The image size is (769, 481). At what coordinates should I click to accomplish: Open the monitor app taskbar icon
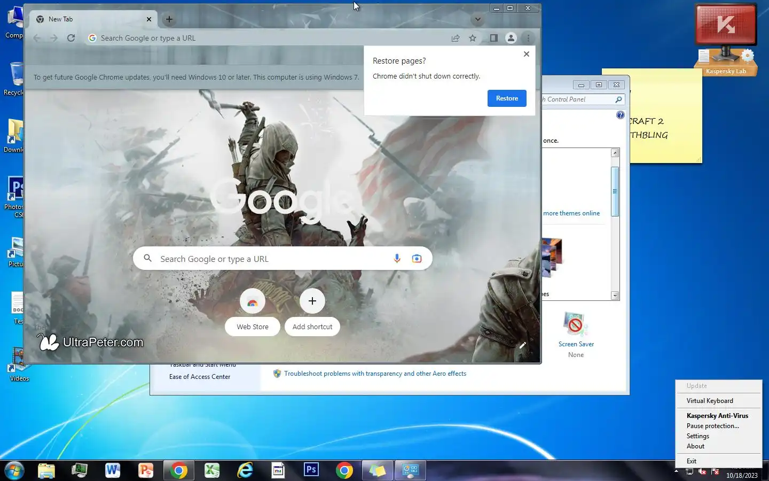click(x=80, y=470)
